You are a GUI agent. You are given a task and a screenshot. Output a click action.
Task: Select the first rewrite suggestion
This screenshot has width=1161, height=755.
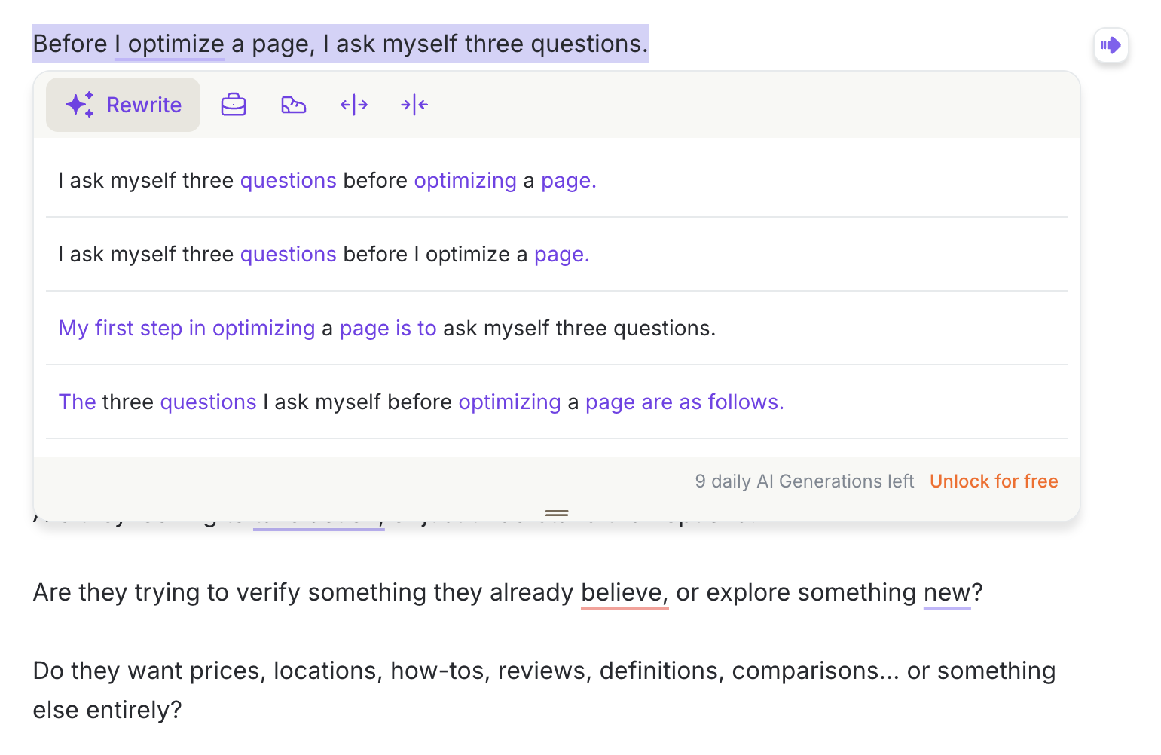click(327, 180)
